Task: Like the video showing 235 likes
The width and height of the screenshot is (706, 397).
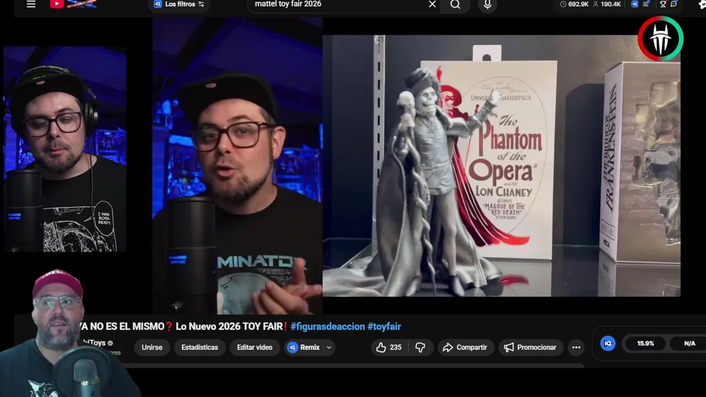Action: 389,347
